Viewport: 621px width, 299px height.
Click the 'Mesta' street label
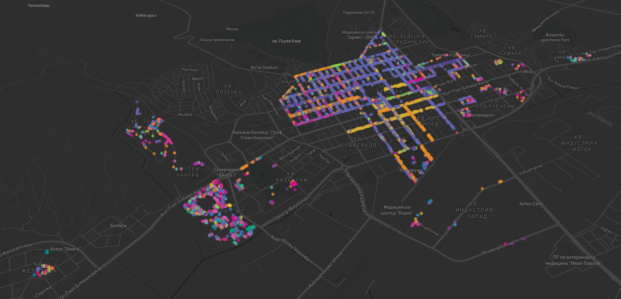[197, 79]
